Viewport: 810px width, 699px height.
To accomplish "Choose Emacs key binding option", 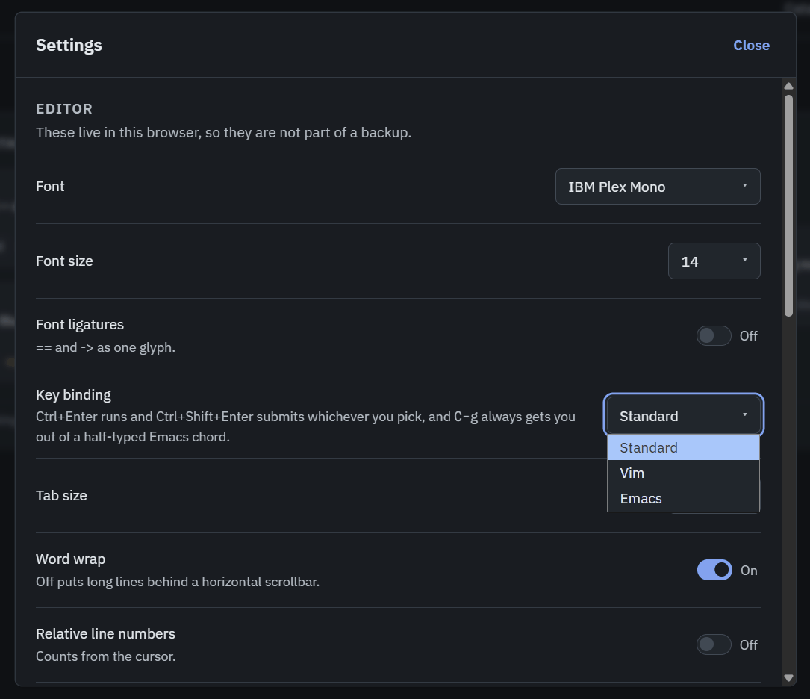I will point(683,499).
